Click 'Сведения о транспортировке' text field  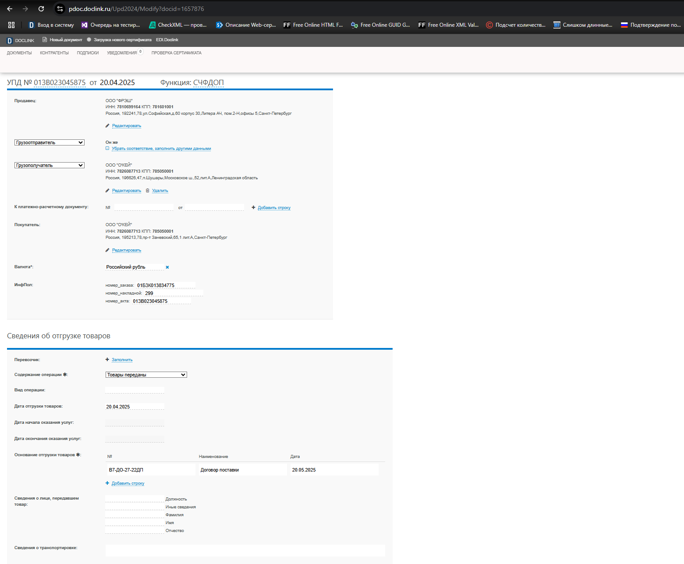[x=245, y=551]
